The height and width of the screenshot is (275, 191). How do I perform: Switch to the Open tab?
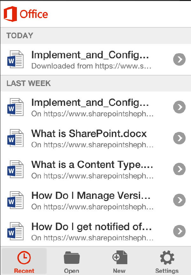72,261
